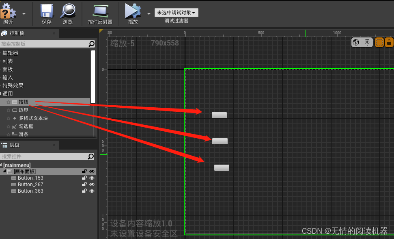The width and height of the screenshot is (394, 239).
Task: Click the 保存 (Save) icon
Action: [46, 11]
